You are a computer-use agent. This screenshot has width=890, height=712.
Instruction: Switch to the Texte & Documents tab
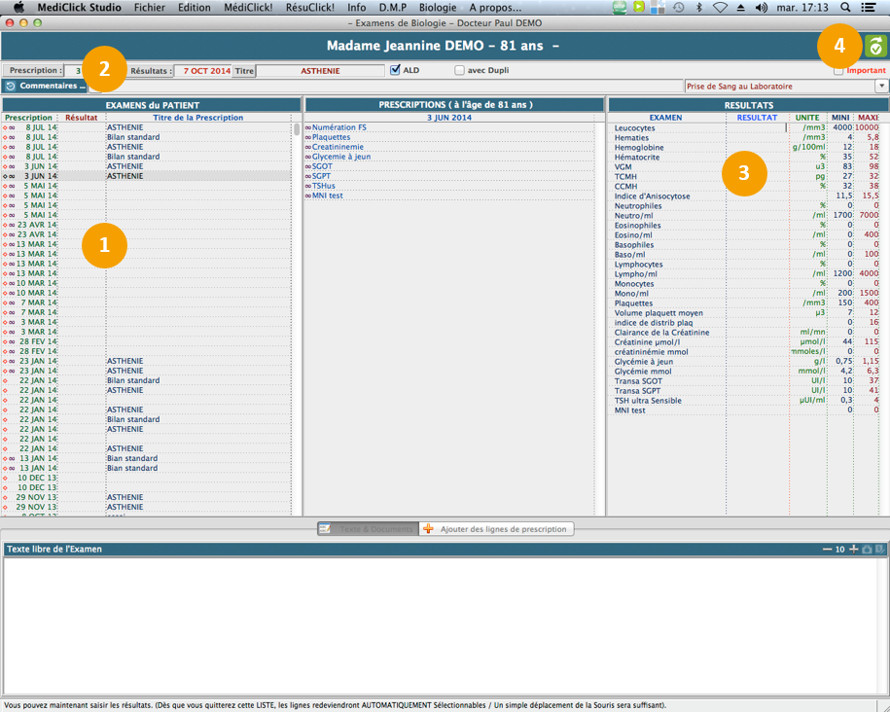tap(369, 529)
